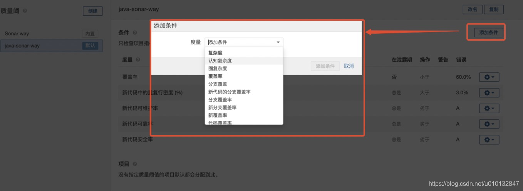The image size is (523, 191).
Task: Click help icon next to 项目
Action: (x=135, y=164)
